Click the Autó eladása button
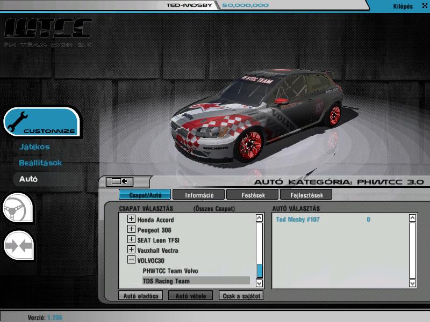This screenshot has width=430, height=322. (141, 296)
